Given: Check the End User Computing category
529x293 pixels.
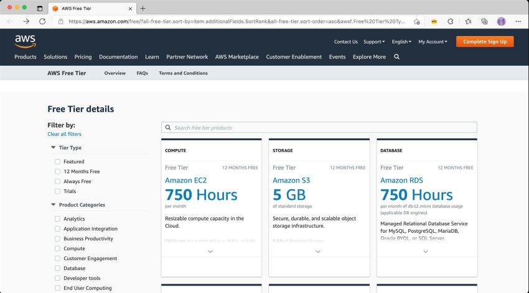Looking at the screenshot, I should tap(57, 288).
